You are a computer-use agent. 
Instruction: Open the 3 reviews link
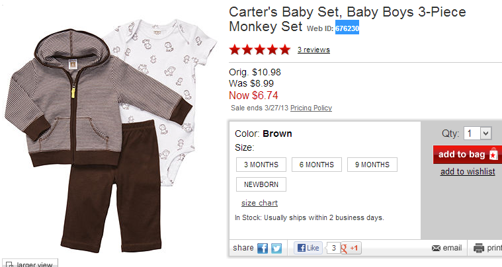point(314,50)
